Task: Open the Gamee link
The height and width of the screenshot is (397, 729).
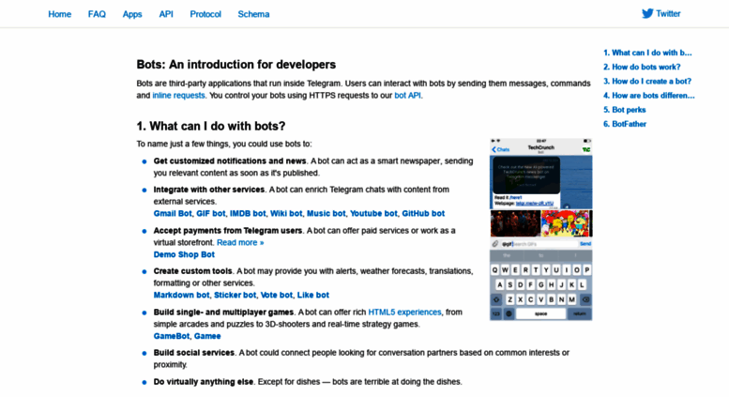Action: [207, 336]
